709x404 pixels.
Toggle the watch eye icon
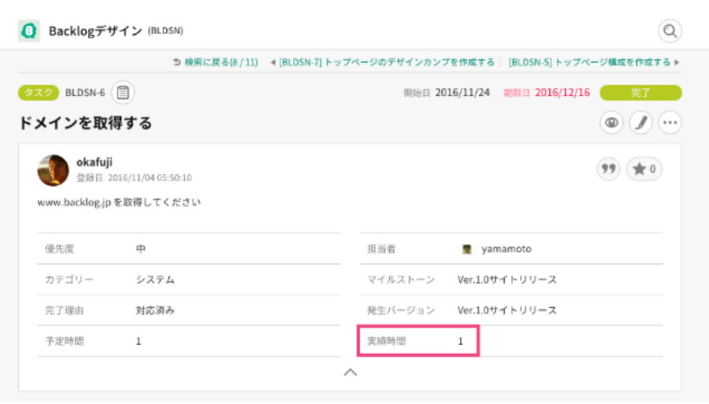pos(611,123)
